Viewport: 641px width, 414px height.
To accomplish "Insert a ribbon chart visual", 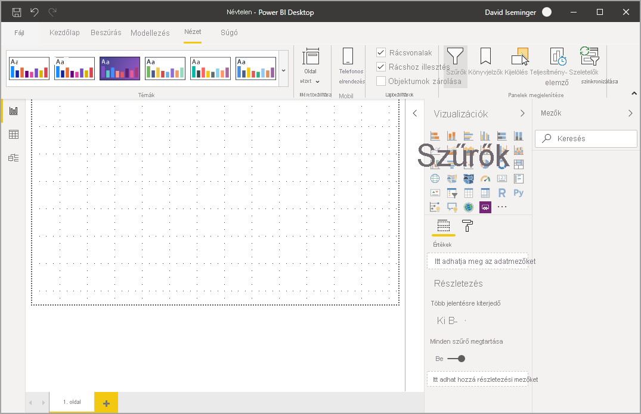I will click(519, 151).
